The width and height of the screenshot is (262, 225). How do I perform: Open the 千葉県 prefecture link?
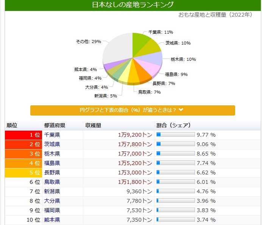(52, 135)
